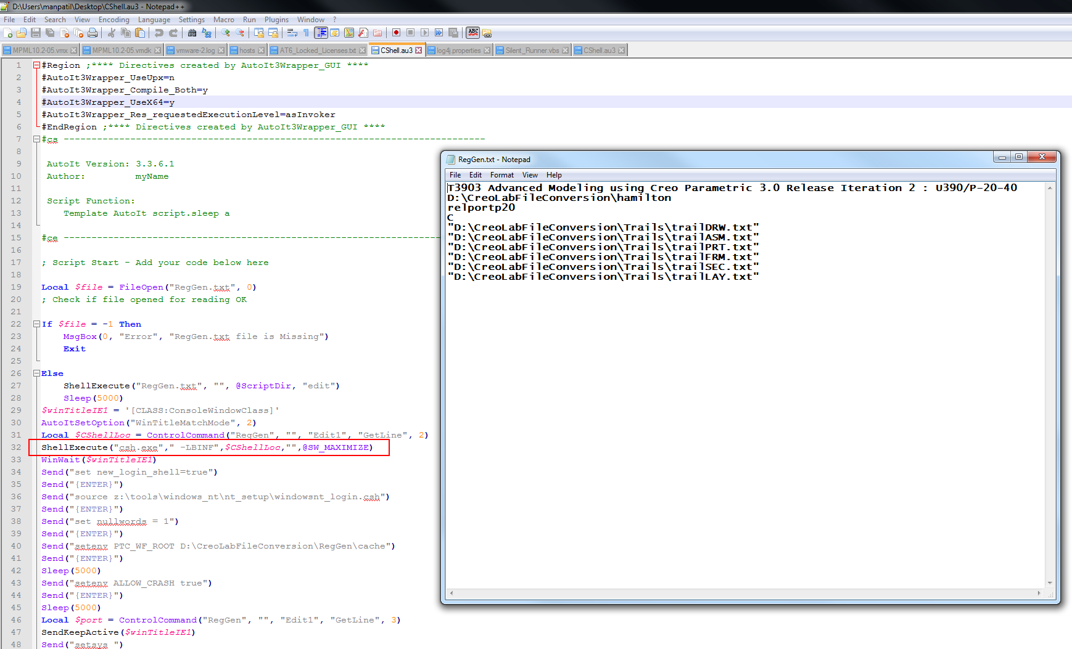
Task: Switch to the log4j.properties tab
Action: 458,51
